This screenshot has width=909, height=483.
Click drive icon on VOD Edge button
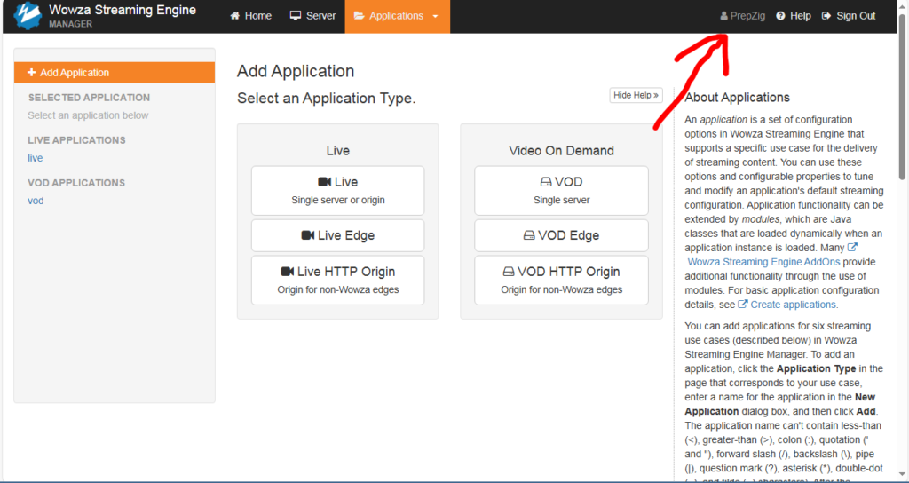tap(529, 235)
